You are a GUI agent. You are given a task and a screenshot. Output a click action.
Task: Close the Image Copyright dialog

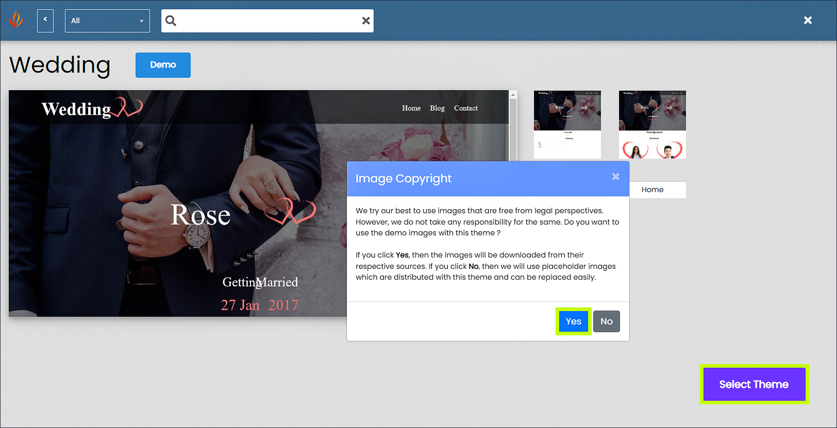click(x=615, y=177)
